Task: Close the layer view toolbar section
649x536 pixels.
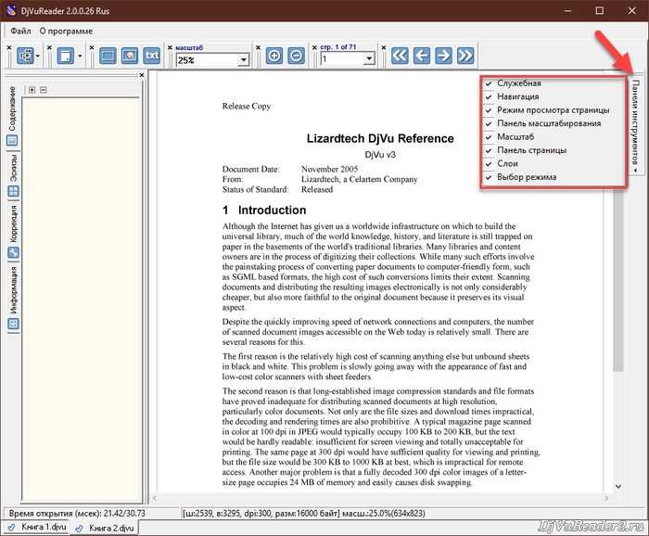Action: [92, 48]
